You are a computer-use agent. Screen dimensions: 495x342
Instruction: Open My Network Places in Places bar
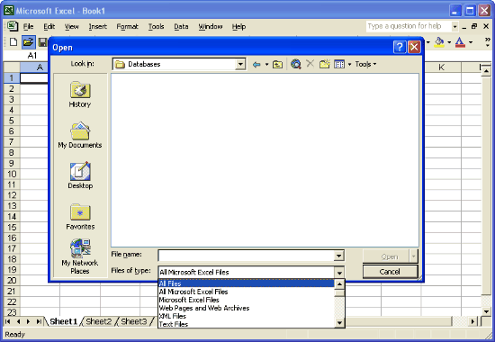[x=80, y=256]
